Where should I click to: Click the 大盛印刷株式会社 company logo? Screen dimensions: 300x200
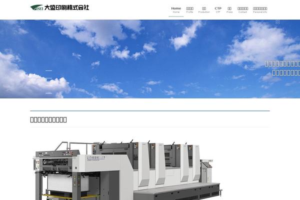pyautogui.click(x=59, y=7)
